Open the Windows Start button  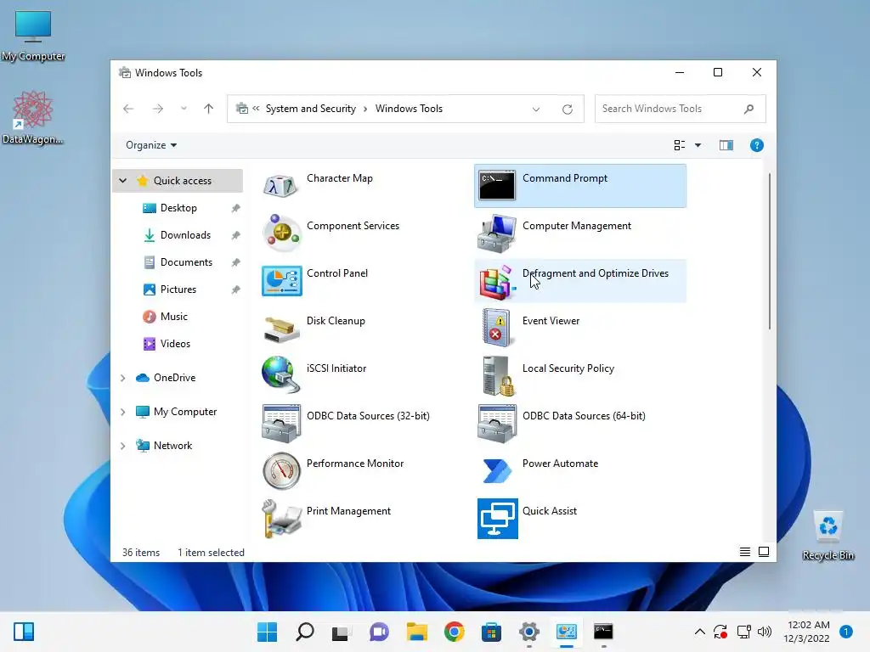pyautogui.click(x=268, y=632)
